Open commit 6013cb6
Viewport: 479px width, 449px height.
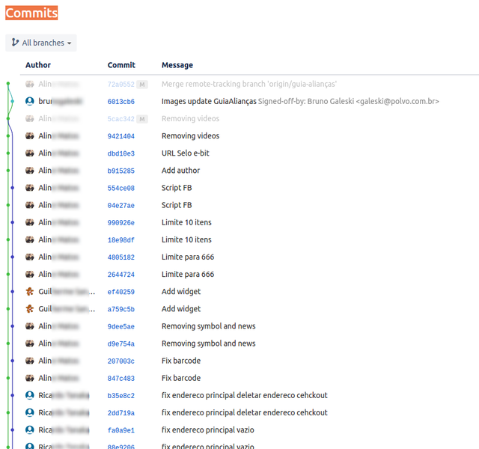coord(121,102)
